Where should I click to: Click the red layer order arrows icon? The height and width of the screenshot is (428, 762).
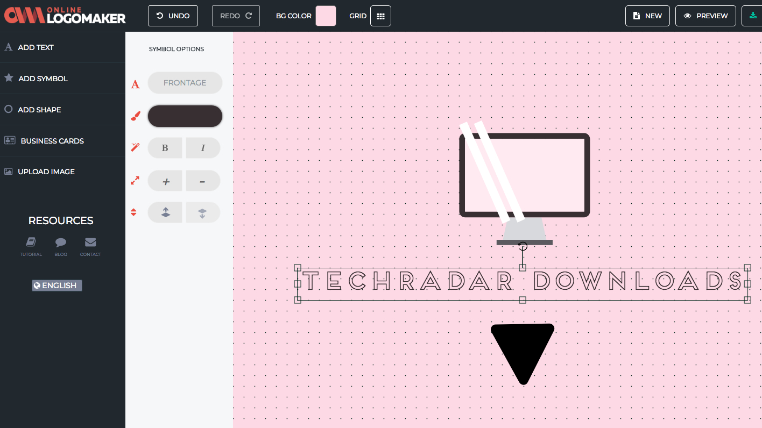click(x=134, y=212)
